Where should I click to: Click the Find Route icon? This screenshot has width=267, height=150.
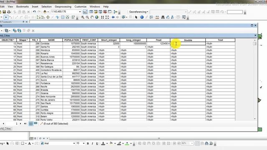point(168,17)
